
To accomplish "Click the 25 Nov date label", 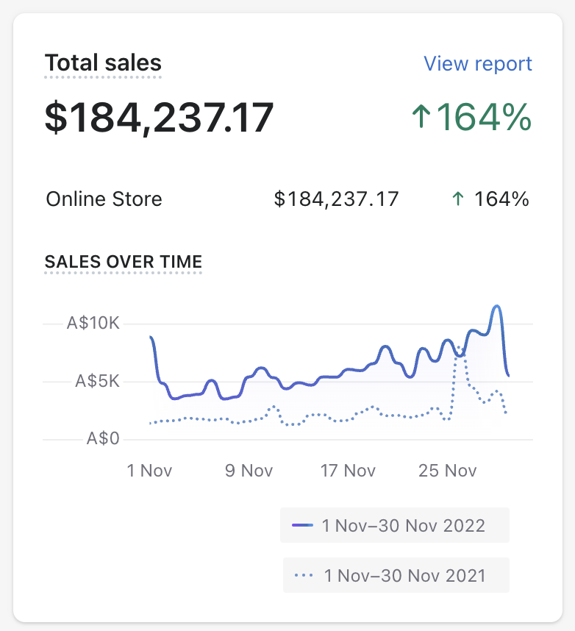I will pyautogui.click(x=448, y=471).
